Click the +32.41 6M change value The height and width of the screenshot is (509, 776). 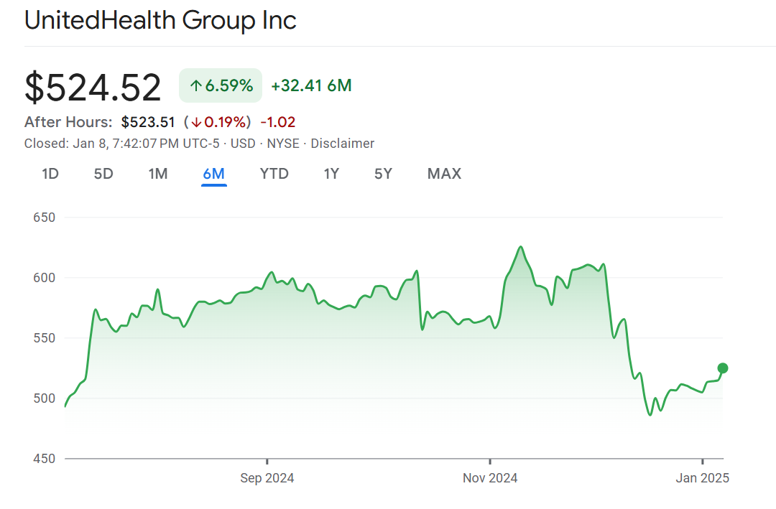coord(311,86)
